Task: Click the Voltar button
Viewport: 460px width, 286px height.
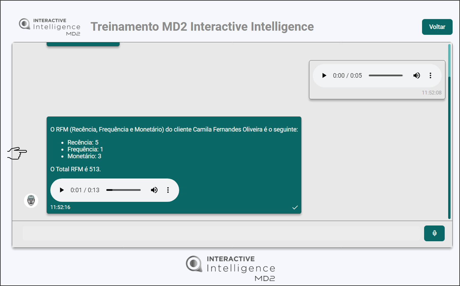Action: coord(437,27)
